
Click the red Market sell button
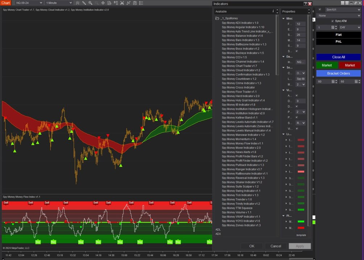[350, 65]
